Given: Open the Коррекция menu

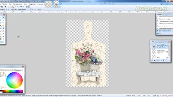Looking at the screenshot, I should 32,4.
